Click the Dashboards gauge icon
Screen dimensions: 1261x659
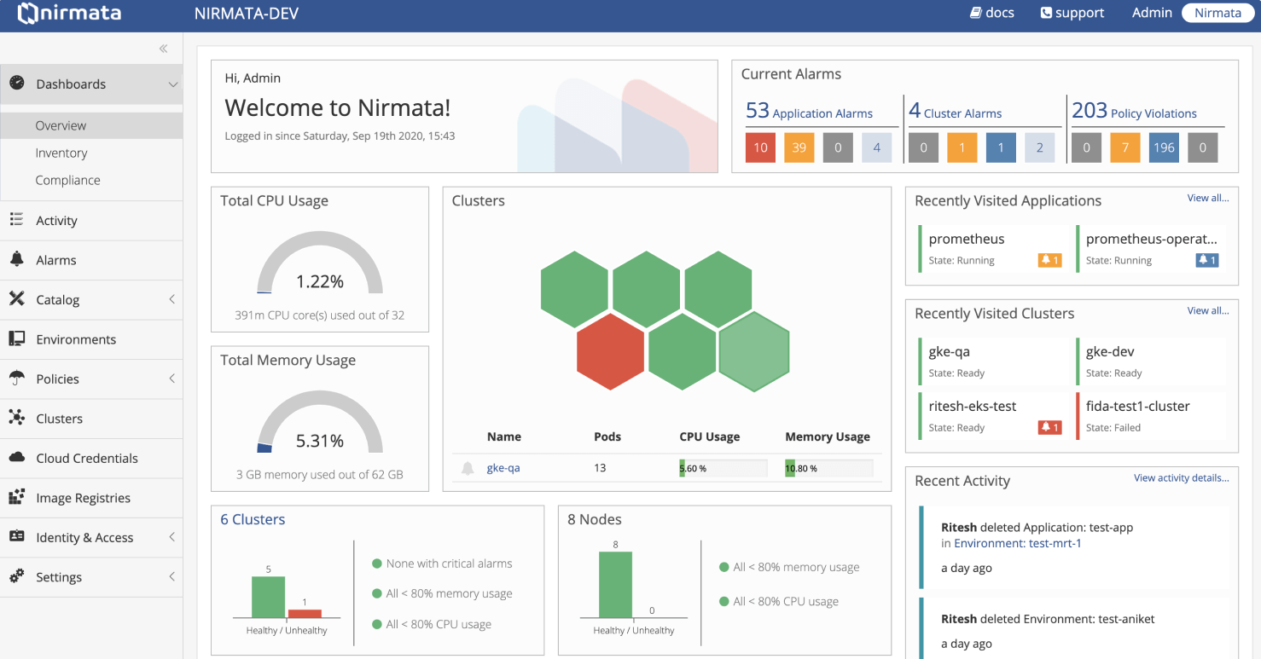17,83
